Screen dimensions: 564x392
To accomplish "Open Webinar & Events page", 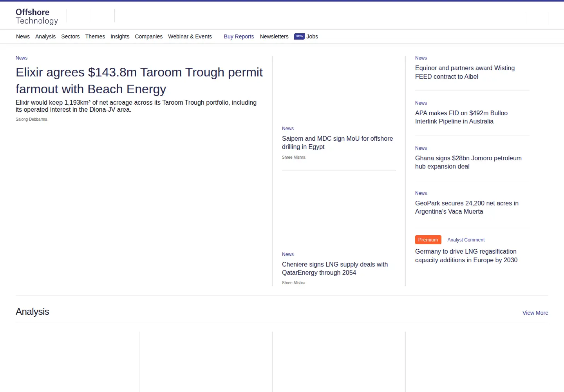I will click(190, 36).
